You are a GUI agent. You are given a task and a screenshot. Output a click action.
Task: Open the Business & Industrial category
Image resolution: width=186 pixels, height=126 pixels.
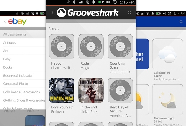[18, 76]
